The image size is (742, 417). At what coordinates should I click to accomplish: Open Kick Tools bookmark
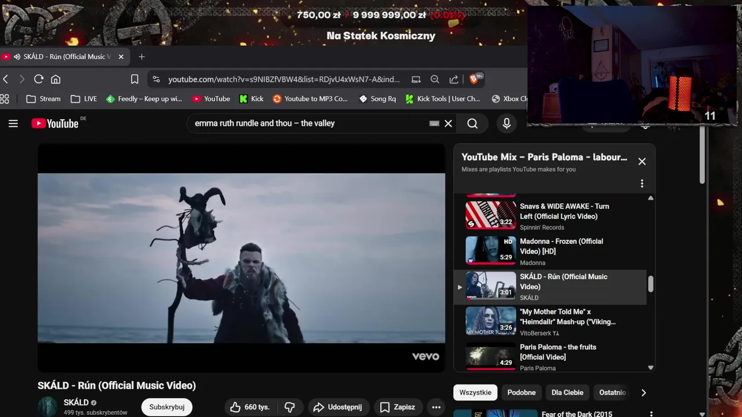pyautogui.click(x=443, y=99)
